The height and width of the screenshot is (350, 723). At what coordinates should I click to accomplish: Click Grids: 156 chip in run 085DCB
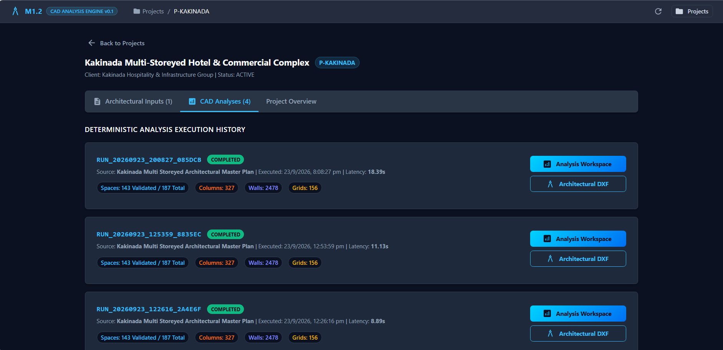pyautogui.click(x=305, y=188)
